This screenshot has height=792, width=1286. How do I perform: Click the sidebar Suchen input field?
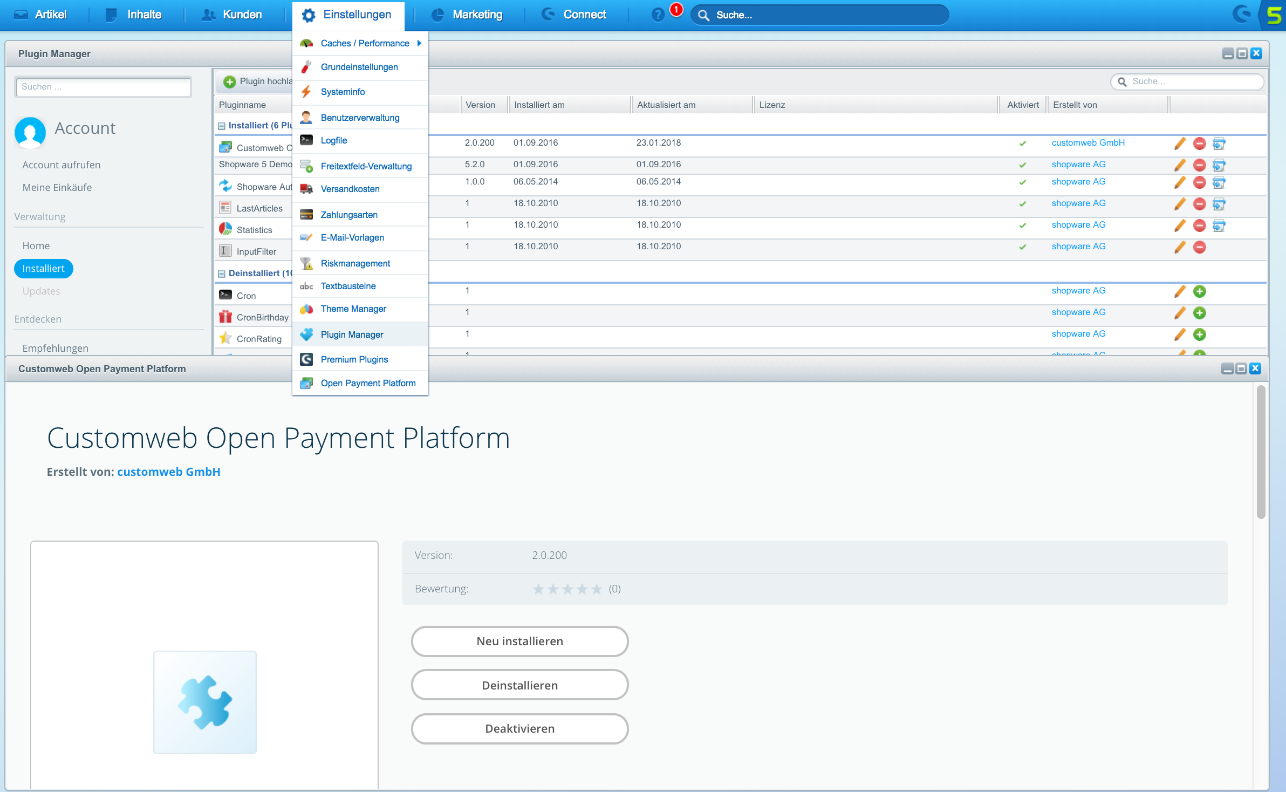tap(103, 87)
